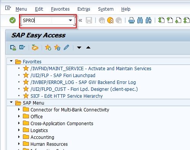Open the Favorites menu
Screen dimensions: 190x150
60,9
